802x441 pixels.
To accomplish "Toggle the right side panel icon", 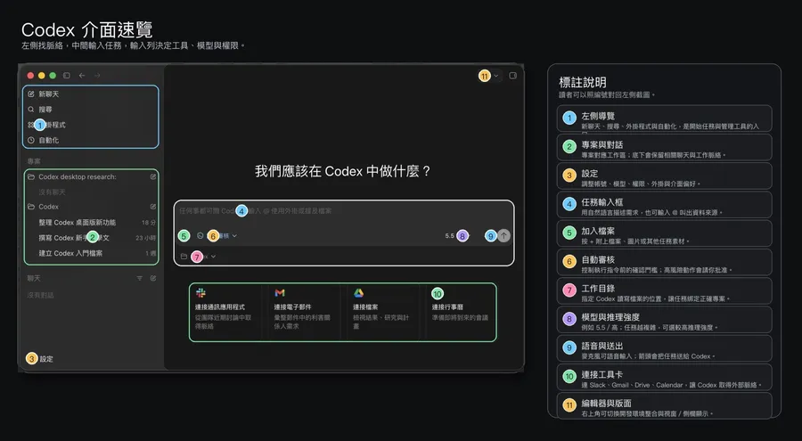I will point(512,76).
